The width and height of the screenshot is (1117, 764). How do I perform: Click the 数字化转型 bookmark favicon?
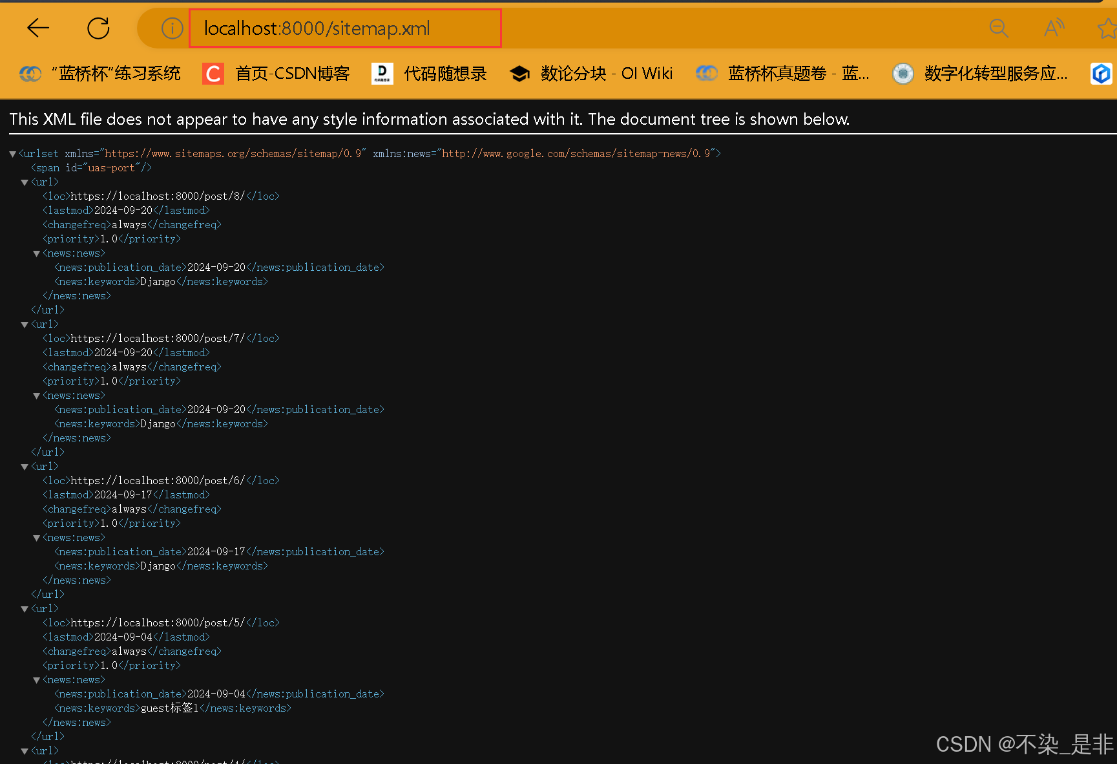[x=903, y=74]
